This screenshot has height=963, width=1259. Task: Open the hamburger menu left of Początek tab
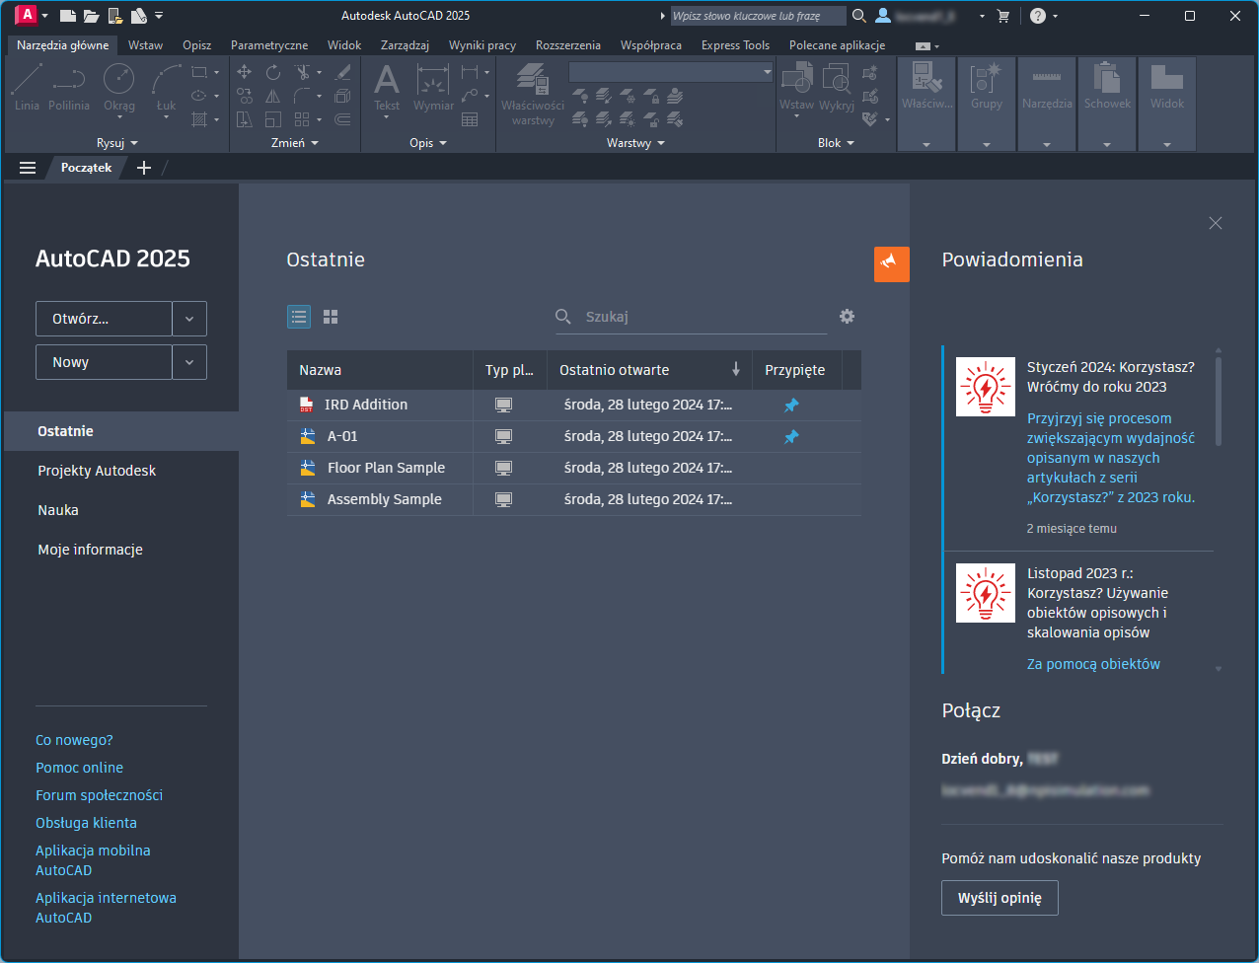point(28,168)
